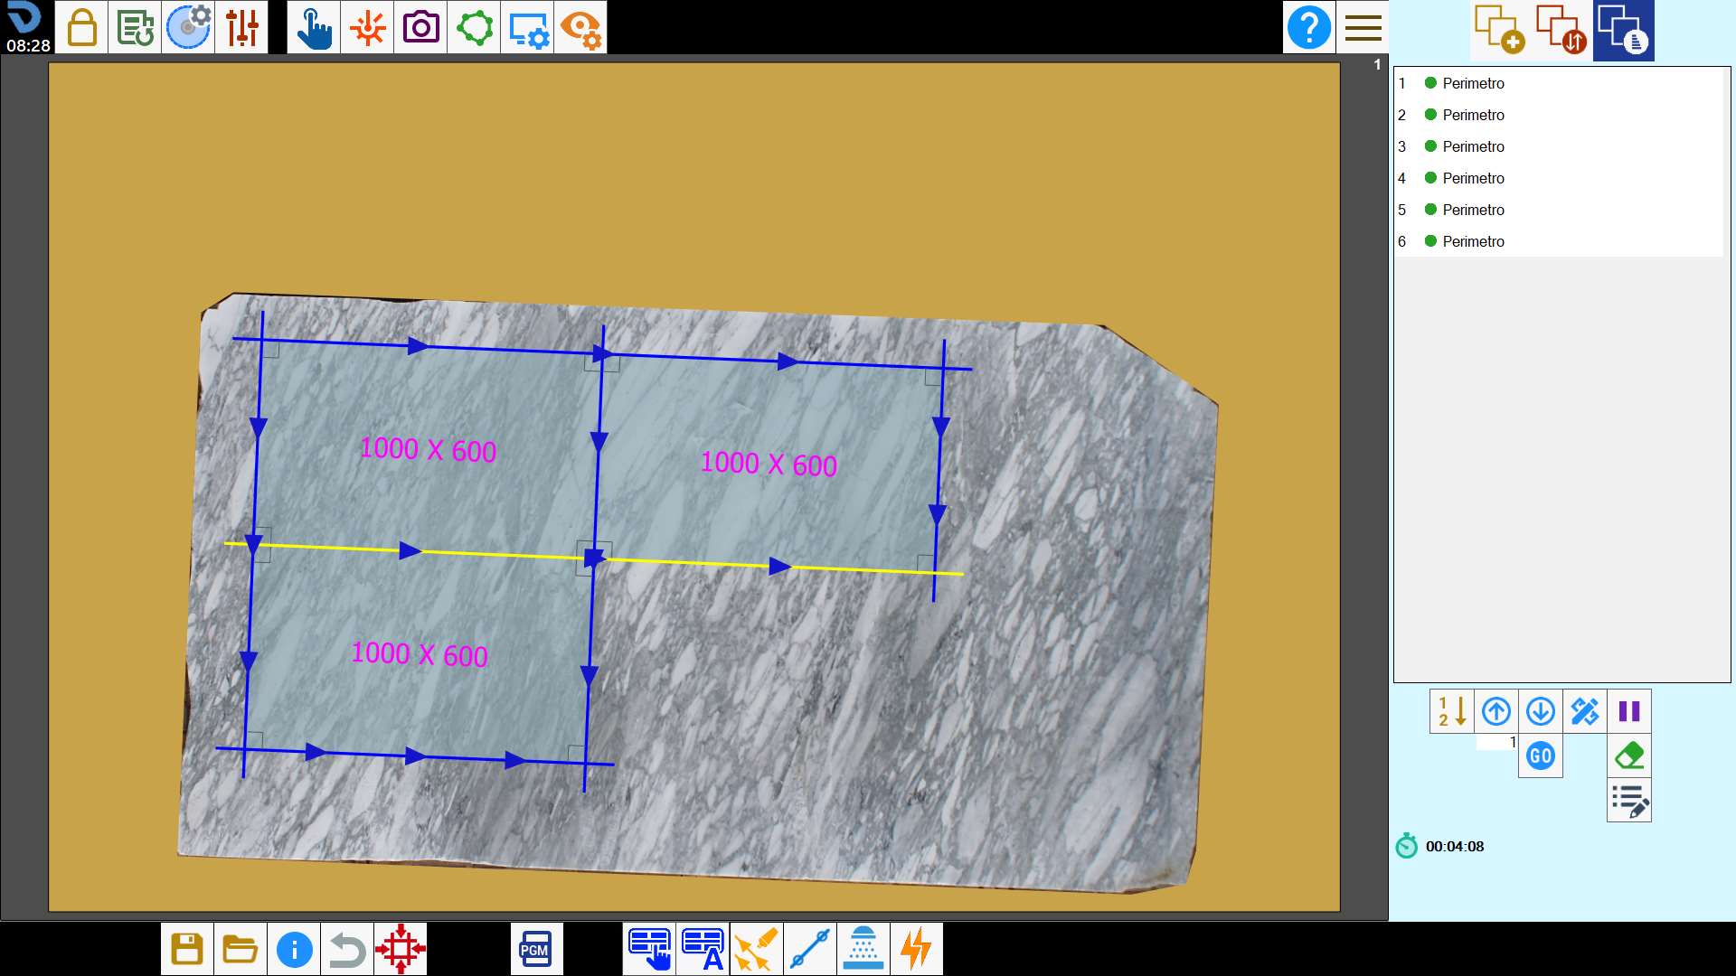Take a photo with camera icon
The width and height of the screenshot is (1736, 976).
click(x=420, y=27)
